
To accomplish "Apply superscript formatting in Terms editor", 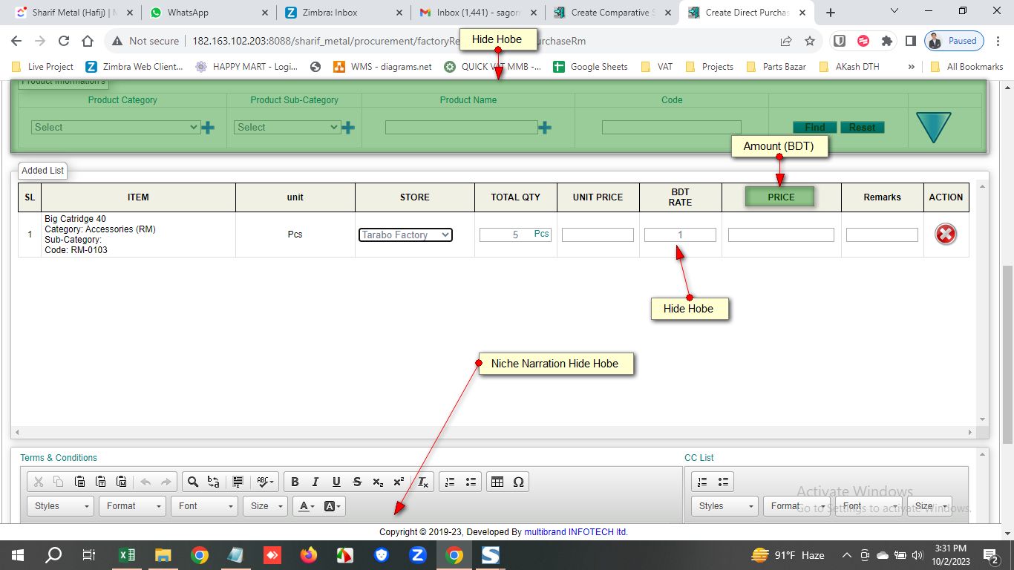I will click(399, 482).
